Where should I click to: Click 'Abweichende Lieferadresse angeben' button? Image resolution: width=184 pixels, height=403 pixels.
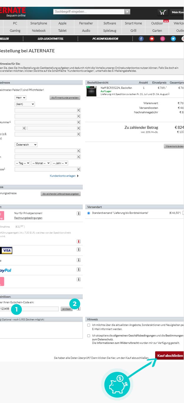60,194
